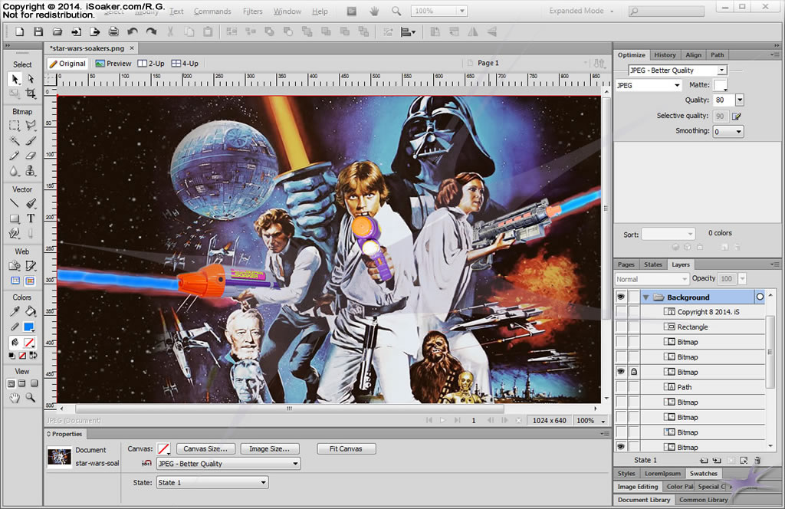The width and height of the screenshot is (785, 509).
Task: Open the Common Library tab
Action: pyautogui.click(x=704, y=500)
